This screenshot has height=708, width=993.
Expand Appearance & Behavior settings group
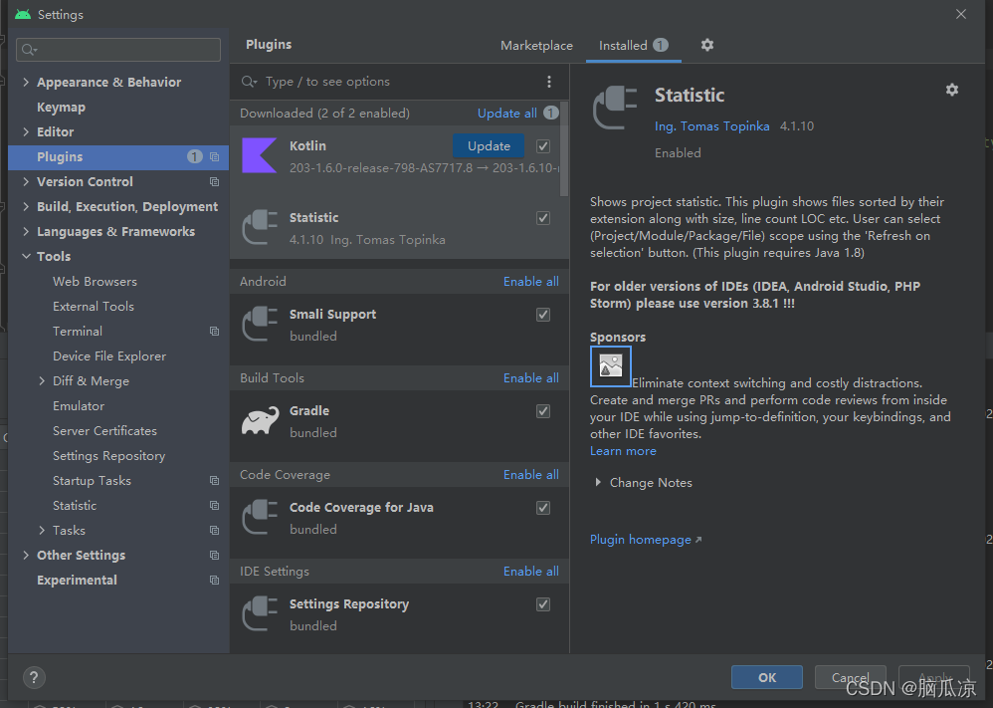26,82
